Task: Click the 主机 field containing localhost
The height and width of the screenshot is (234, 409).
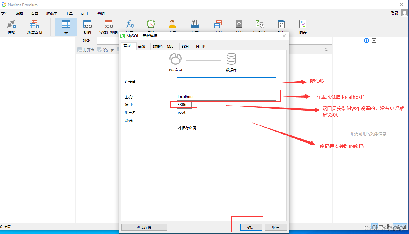Action: click(x=226, y=97)
